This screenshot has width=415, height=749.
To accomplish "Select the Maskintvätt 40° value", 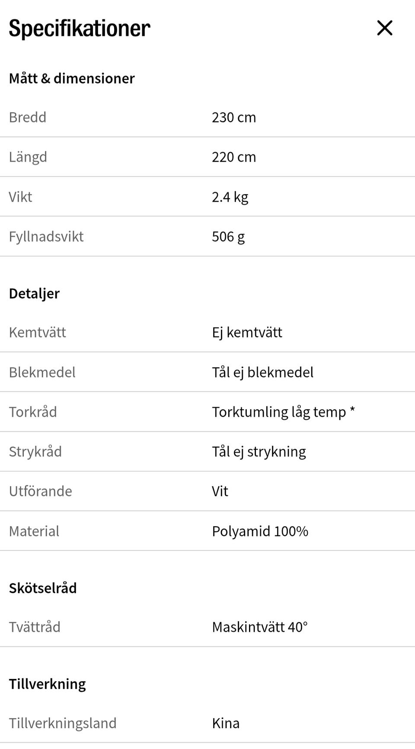I will pos(260,627).
